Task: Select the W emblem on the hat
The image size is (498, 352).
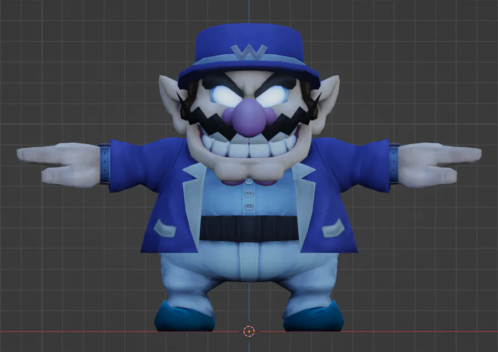Action: 249,53
